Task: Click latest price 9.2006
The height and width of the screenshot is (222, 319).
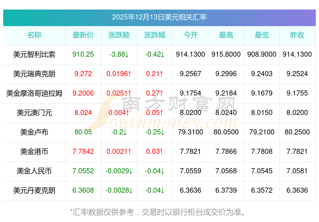Action: (x=83, y=93)
